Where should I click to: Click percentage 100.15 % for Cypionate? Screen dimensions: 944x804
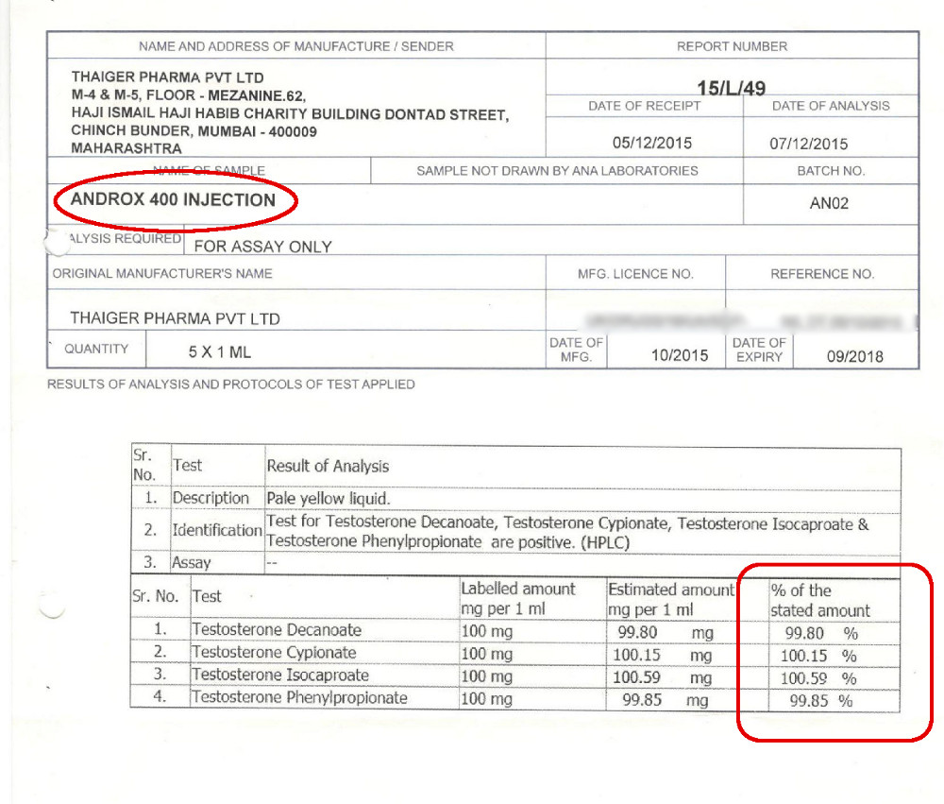pos(818,656)
